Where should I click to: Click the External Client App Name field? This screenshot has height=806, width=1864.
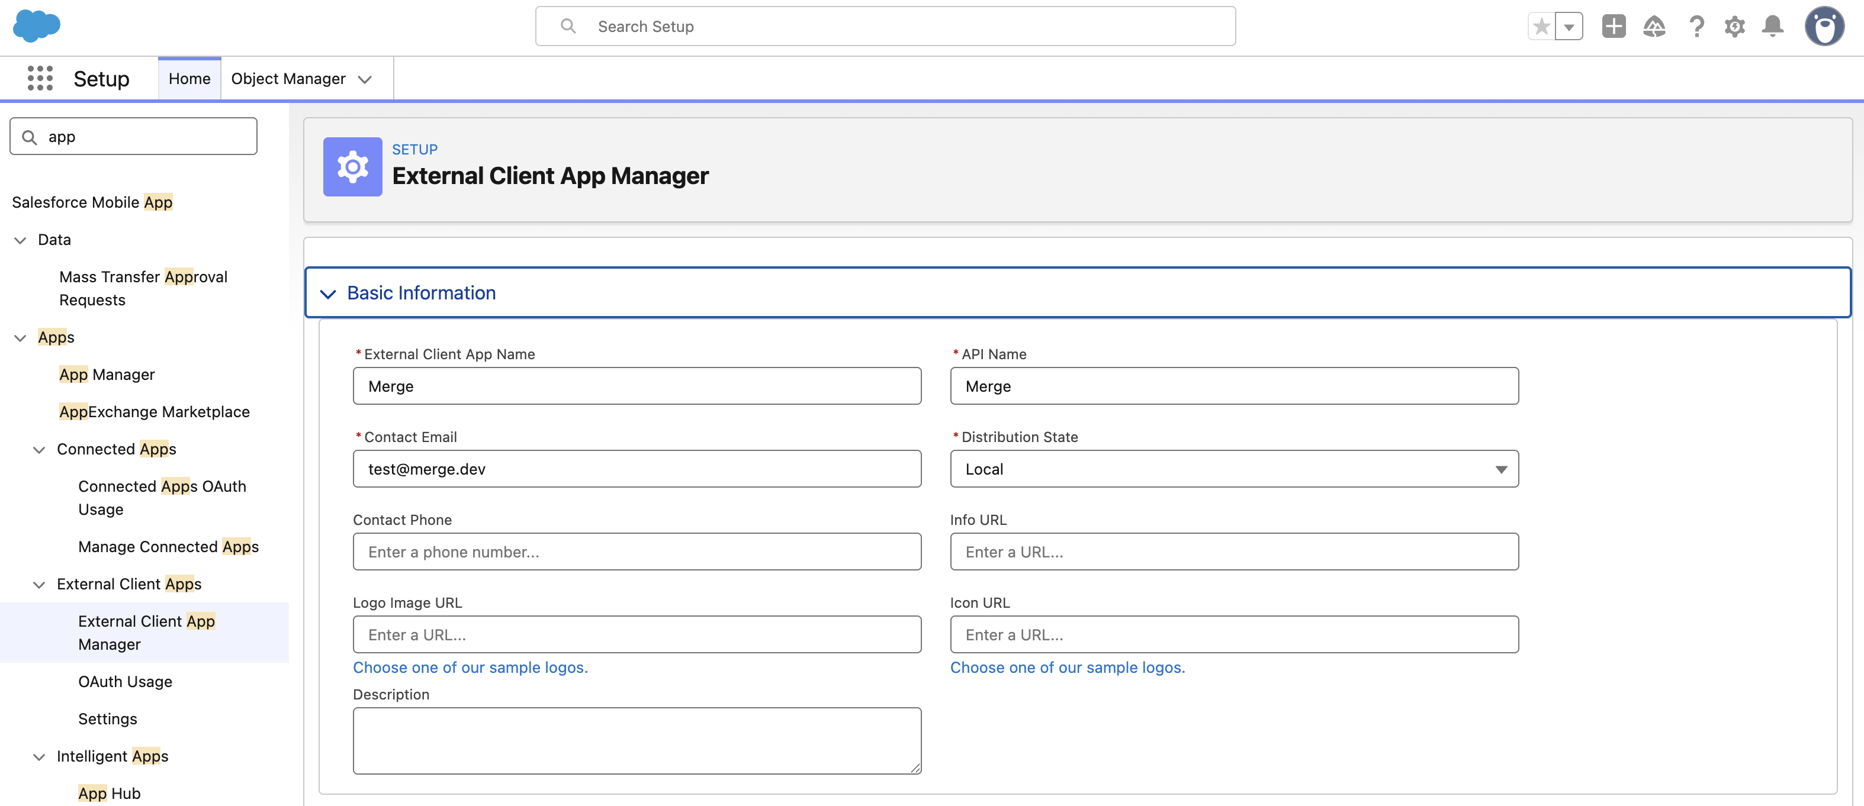[637, 385]
